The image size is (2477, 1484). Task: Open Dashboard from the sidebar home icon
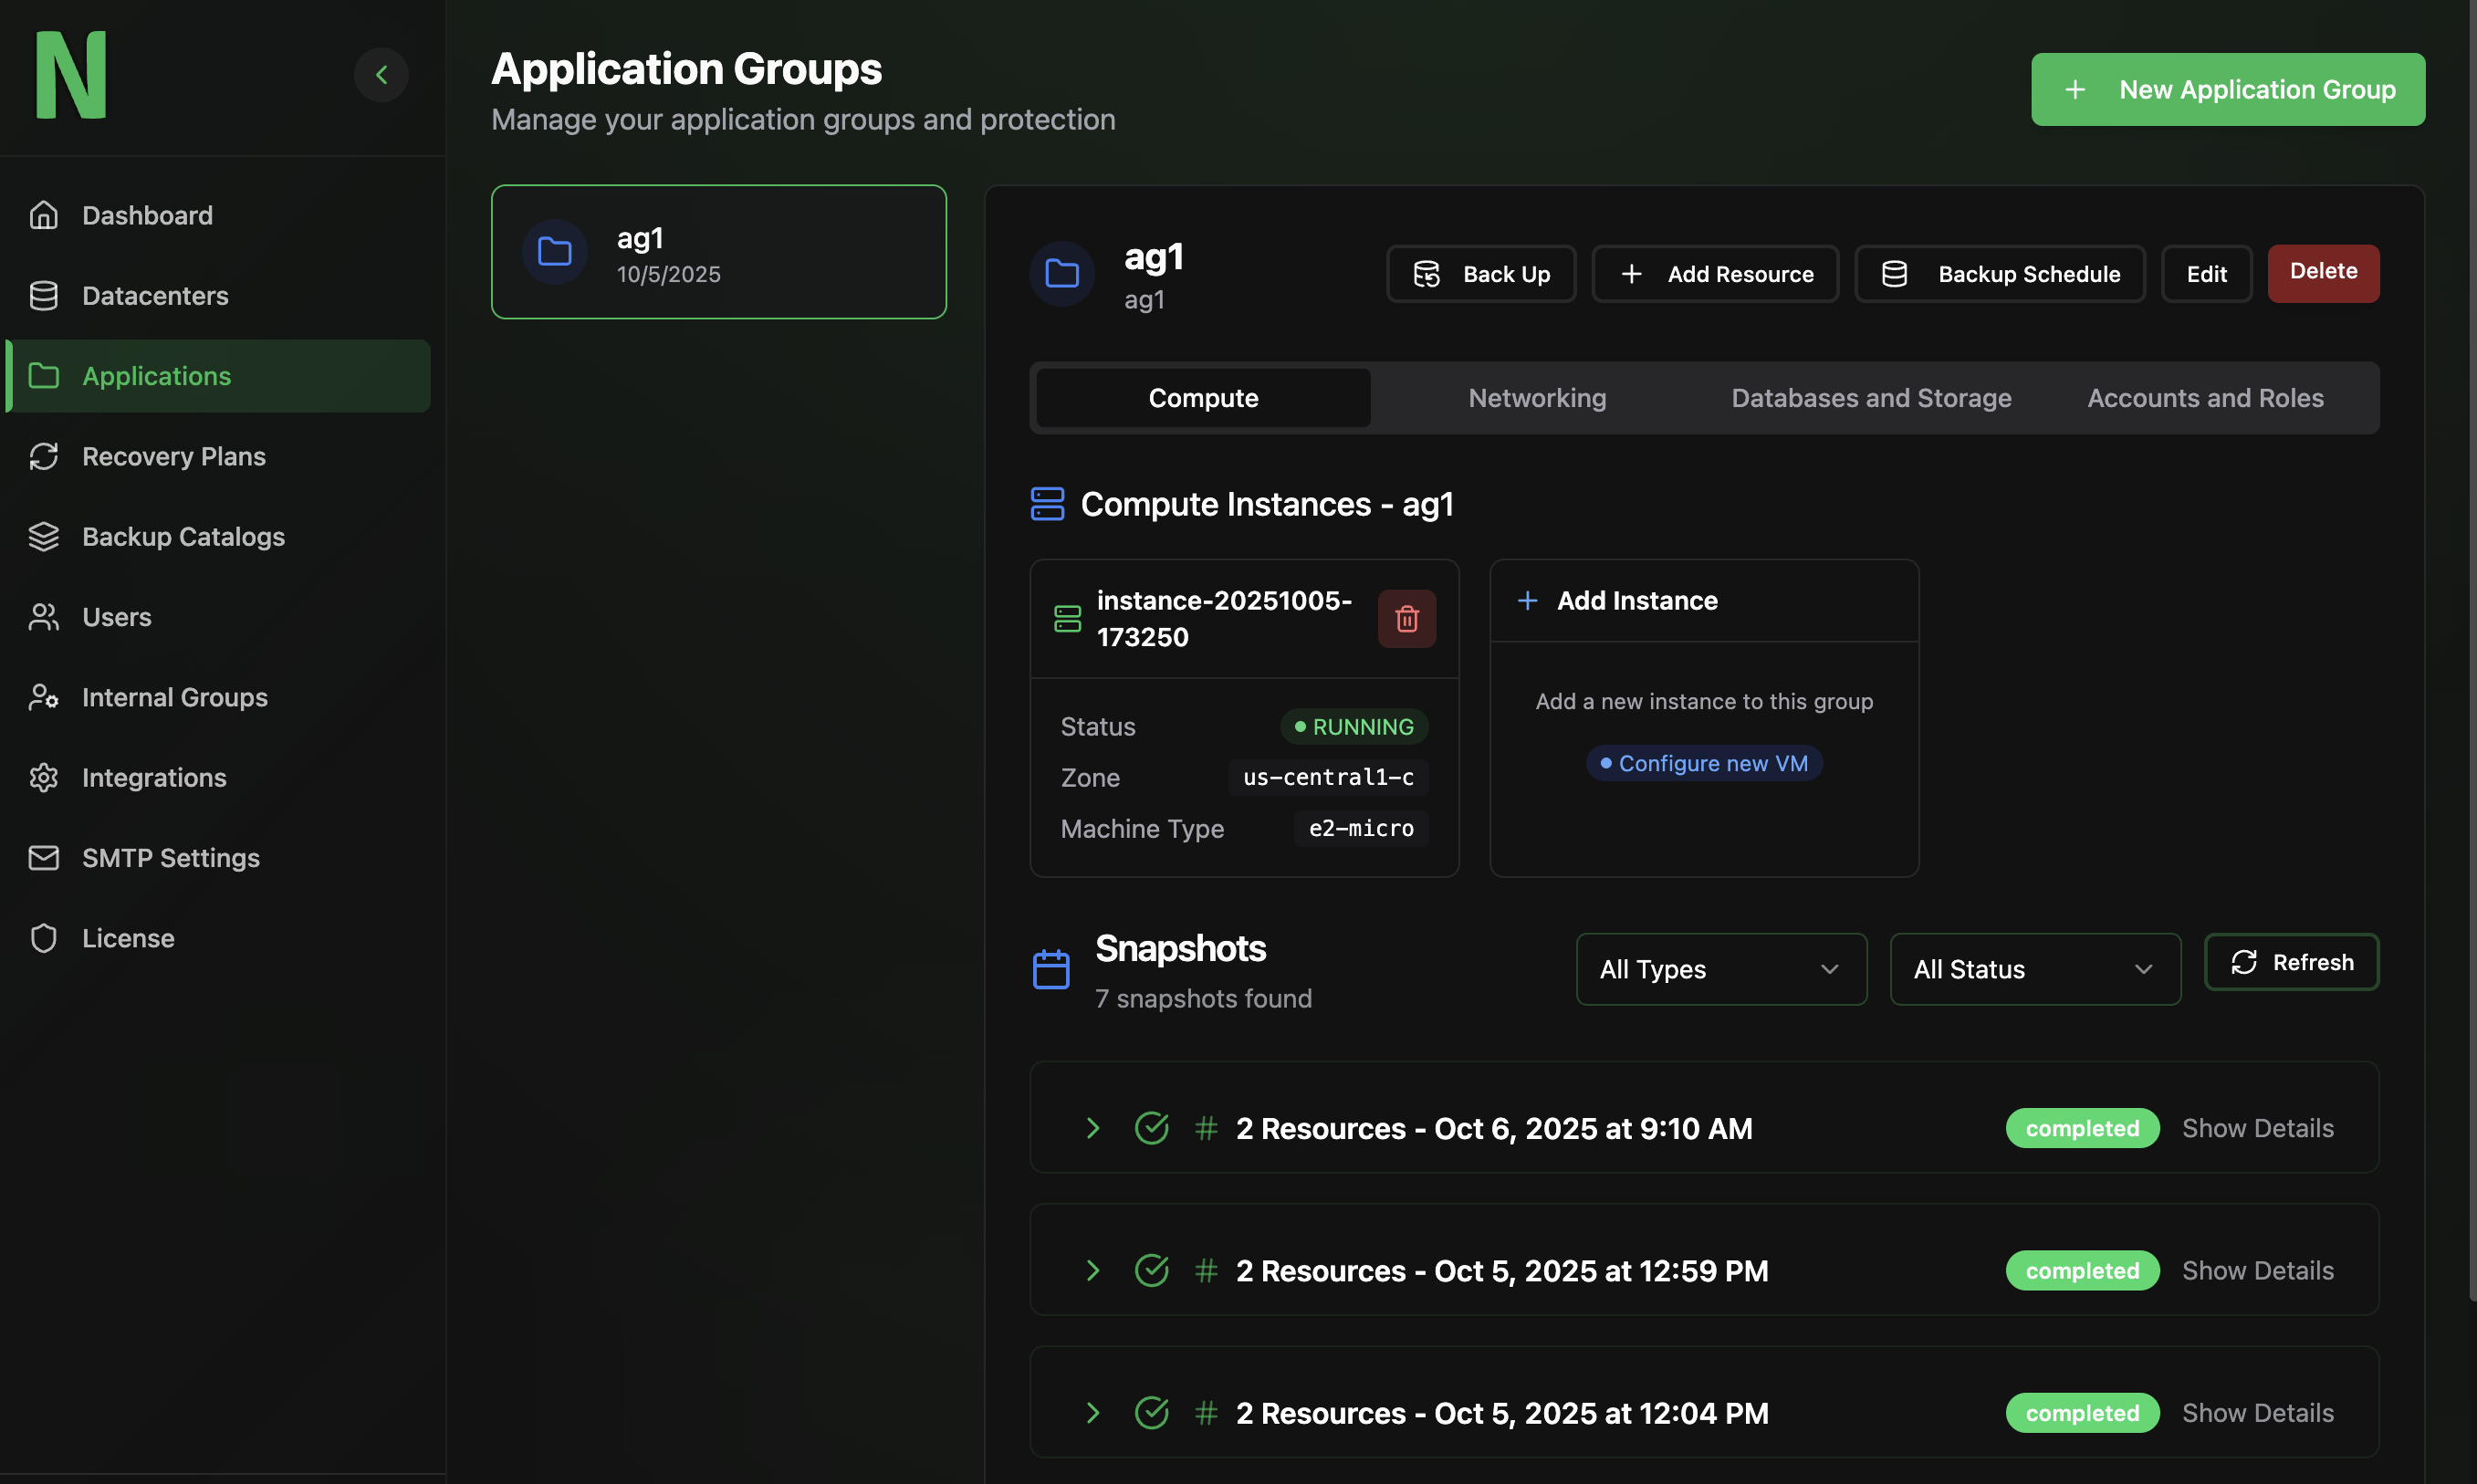(44, 215)
